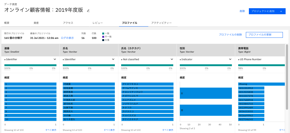This screenshot has height=133, width=290.
Task: Click the 98% match value in 携帯電話 column
Action: (x=241, y=68)
